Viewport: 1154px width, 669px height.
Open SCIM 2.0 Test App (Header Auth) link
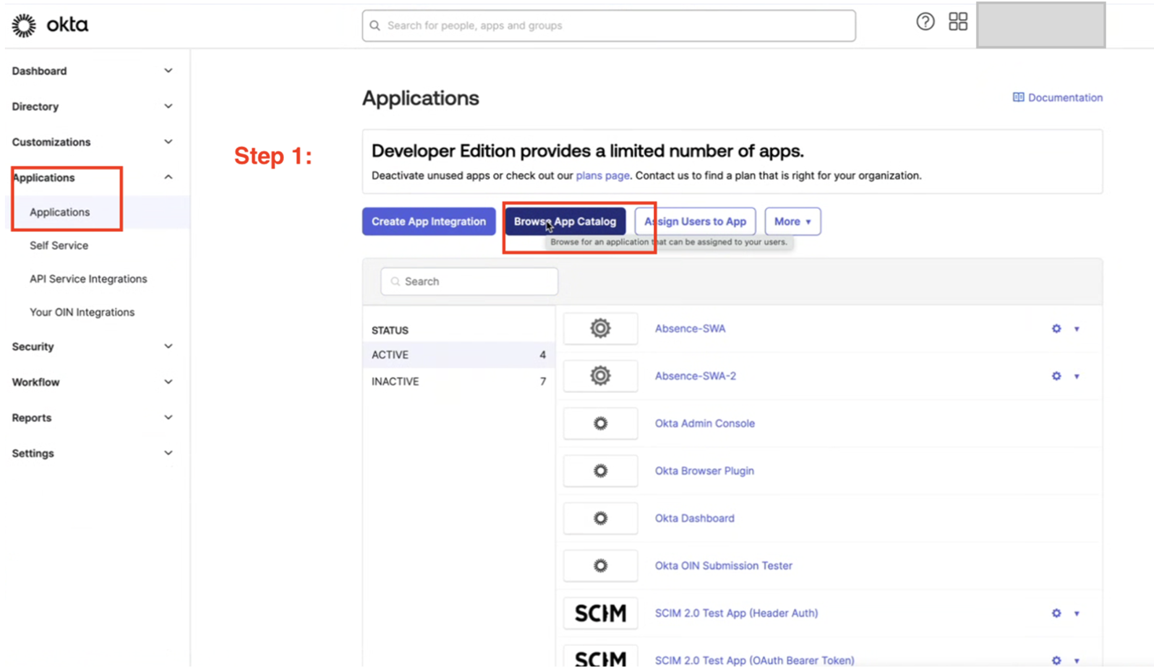click(736, 613)
